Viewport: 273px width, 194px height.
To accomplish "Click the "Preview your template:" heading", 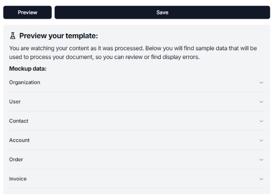I will click(x=58, y=36).
